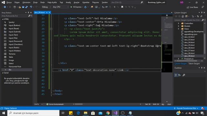Select Table toolbox item
Image resolution: width=207 pixels, height=116 pixels.
tap(11, 57)
